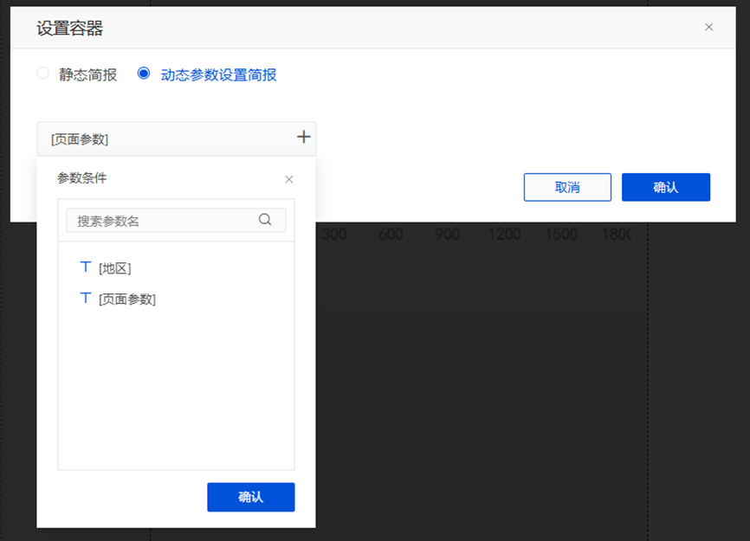Click the T icon next to [地区]
750x541 pixels.
86,267
